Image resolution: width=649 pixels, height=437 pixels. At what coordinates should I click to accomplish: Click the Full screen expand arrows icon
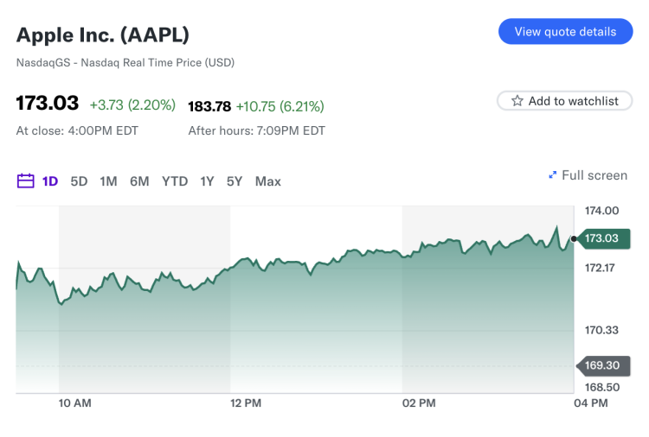[x=553, y=175]
